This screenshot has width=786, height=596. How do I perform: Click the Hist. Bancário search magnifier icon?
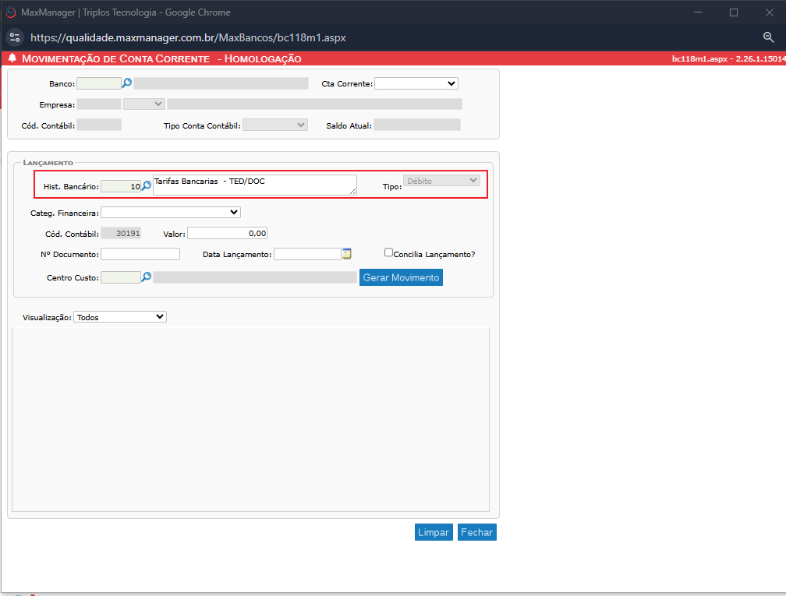pyautogui.click(x=147, y=185)
